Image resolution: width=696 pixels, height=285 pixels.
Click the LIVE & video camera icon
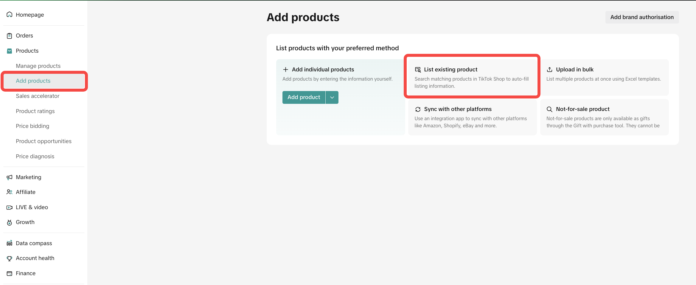point(10,207)
